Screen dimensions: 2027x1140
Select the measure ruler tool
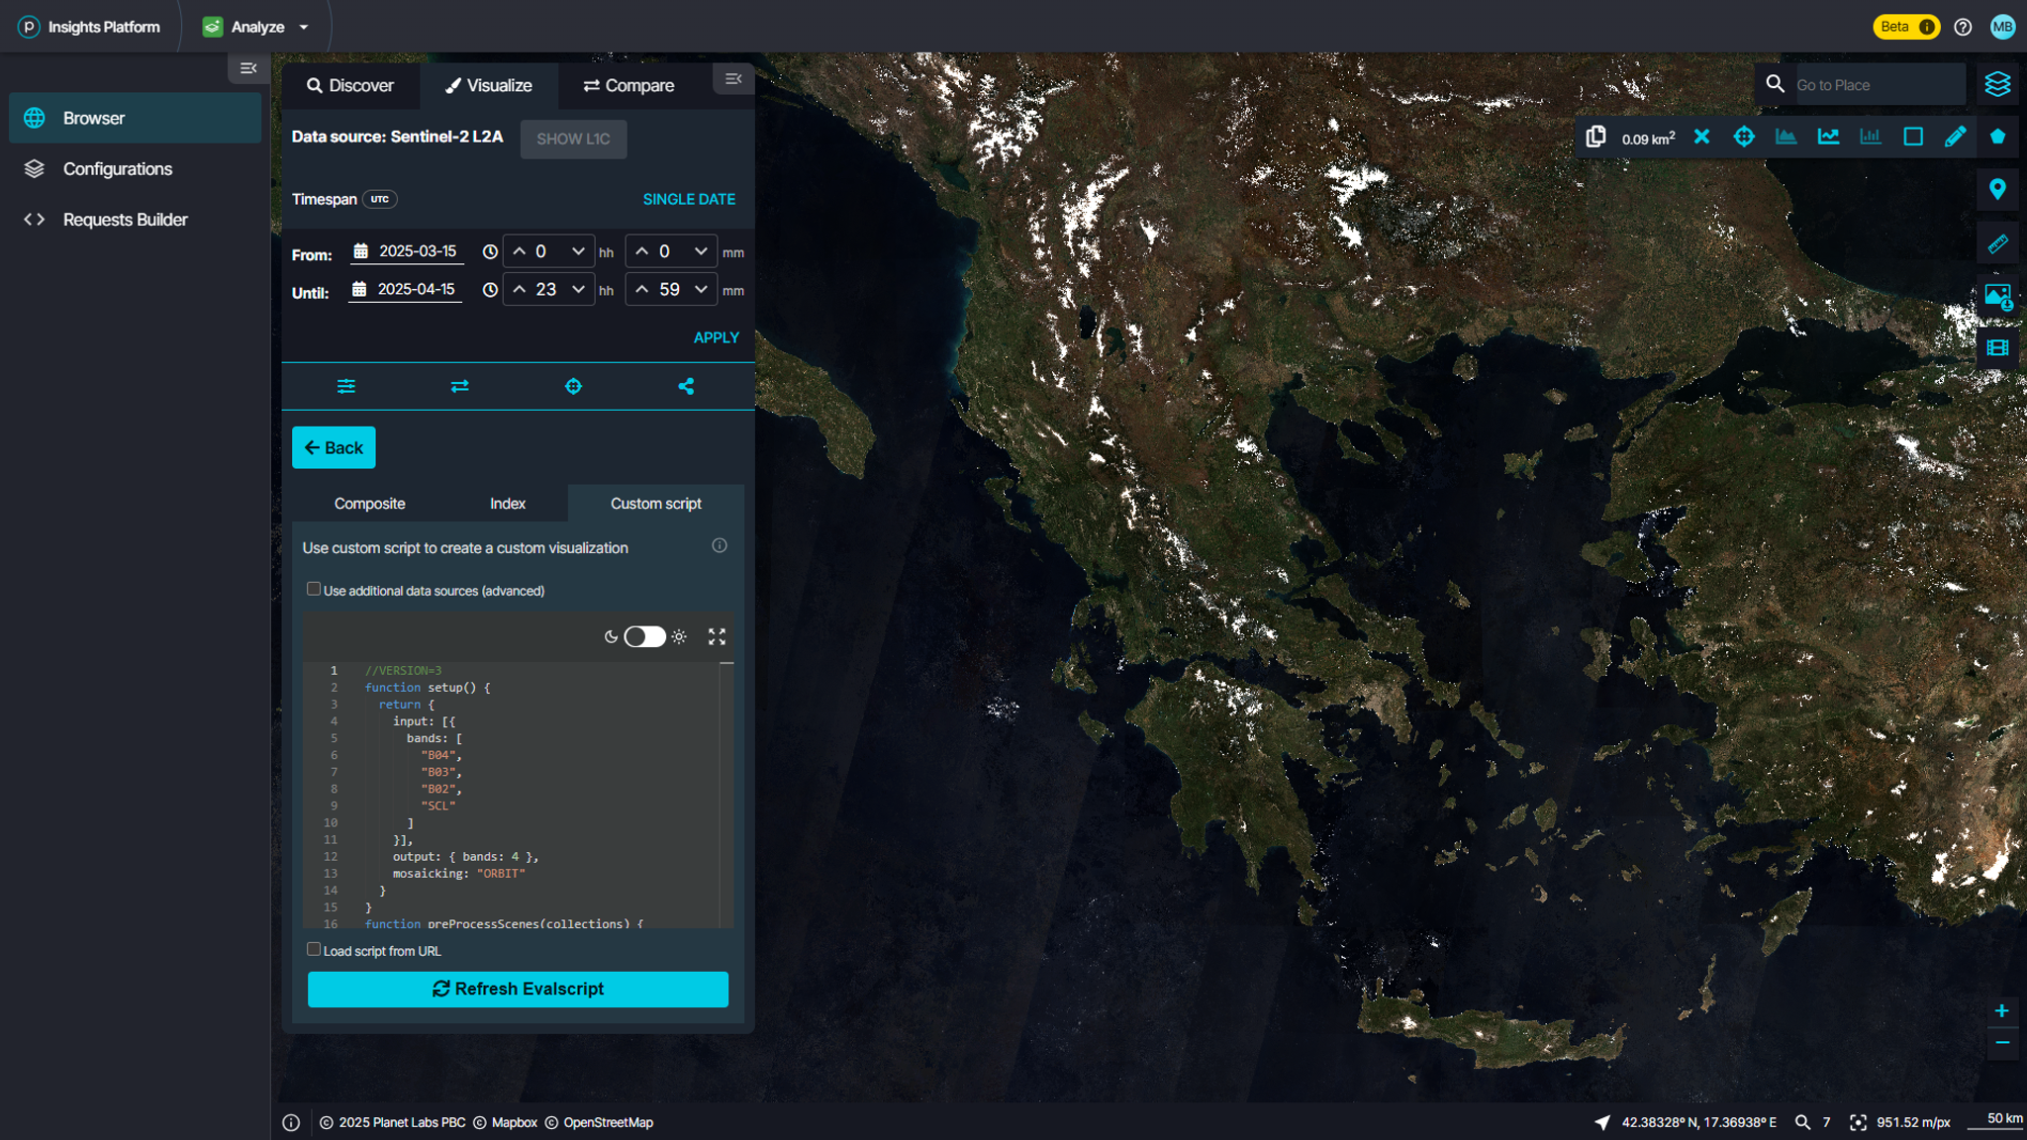pyautogui.click(x=1997, y=243)
